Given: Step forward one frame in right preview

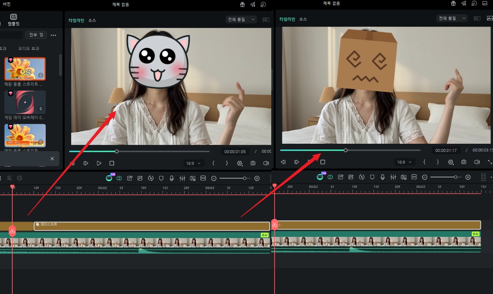Looking at the screenshot, I should point(297,162).
